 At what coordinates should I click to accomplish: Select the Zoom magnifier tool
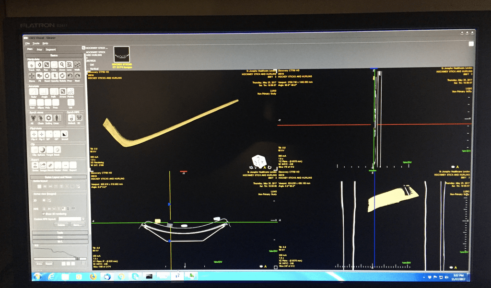(x=62, y=65)
